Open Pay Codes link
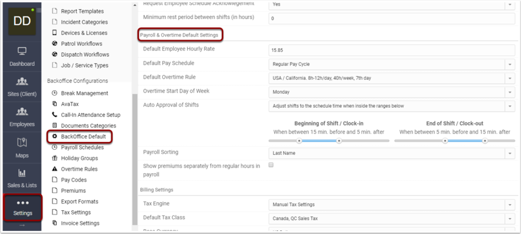The height and width of the screenshot is (234, 521). [74, 180]
